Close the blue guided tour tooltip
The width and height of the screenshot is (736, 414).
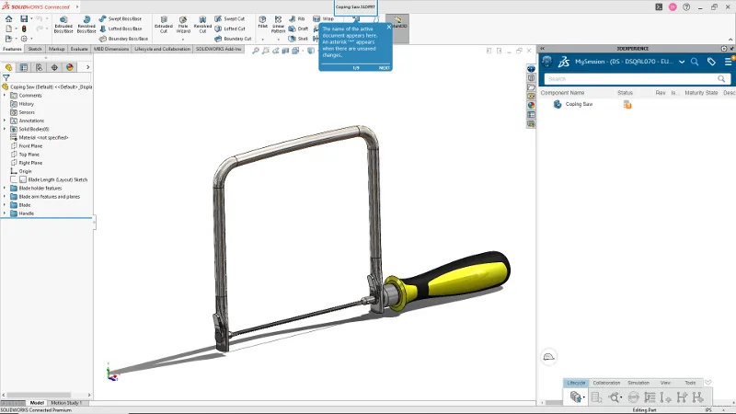389,25
